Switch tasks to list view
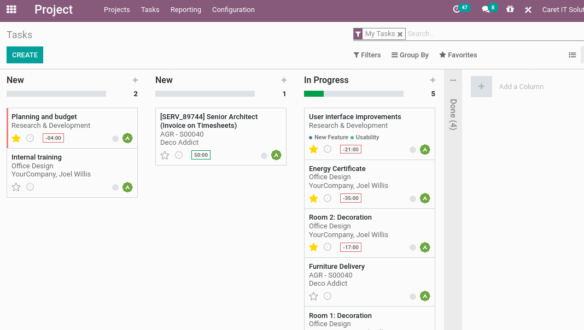Viewport: 584px width, 330px height. (572, 55)
